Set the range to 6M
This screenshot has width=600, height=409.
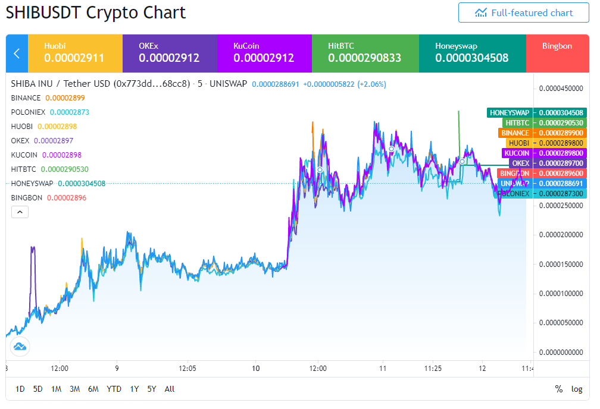[x=93, y=389]
